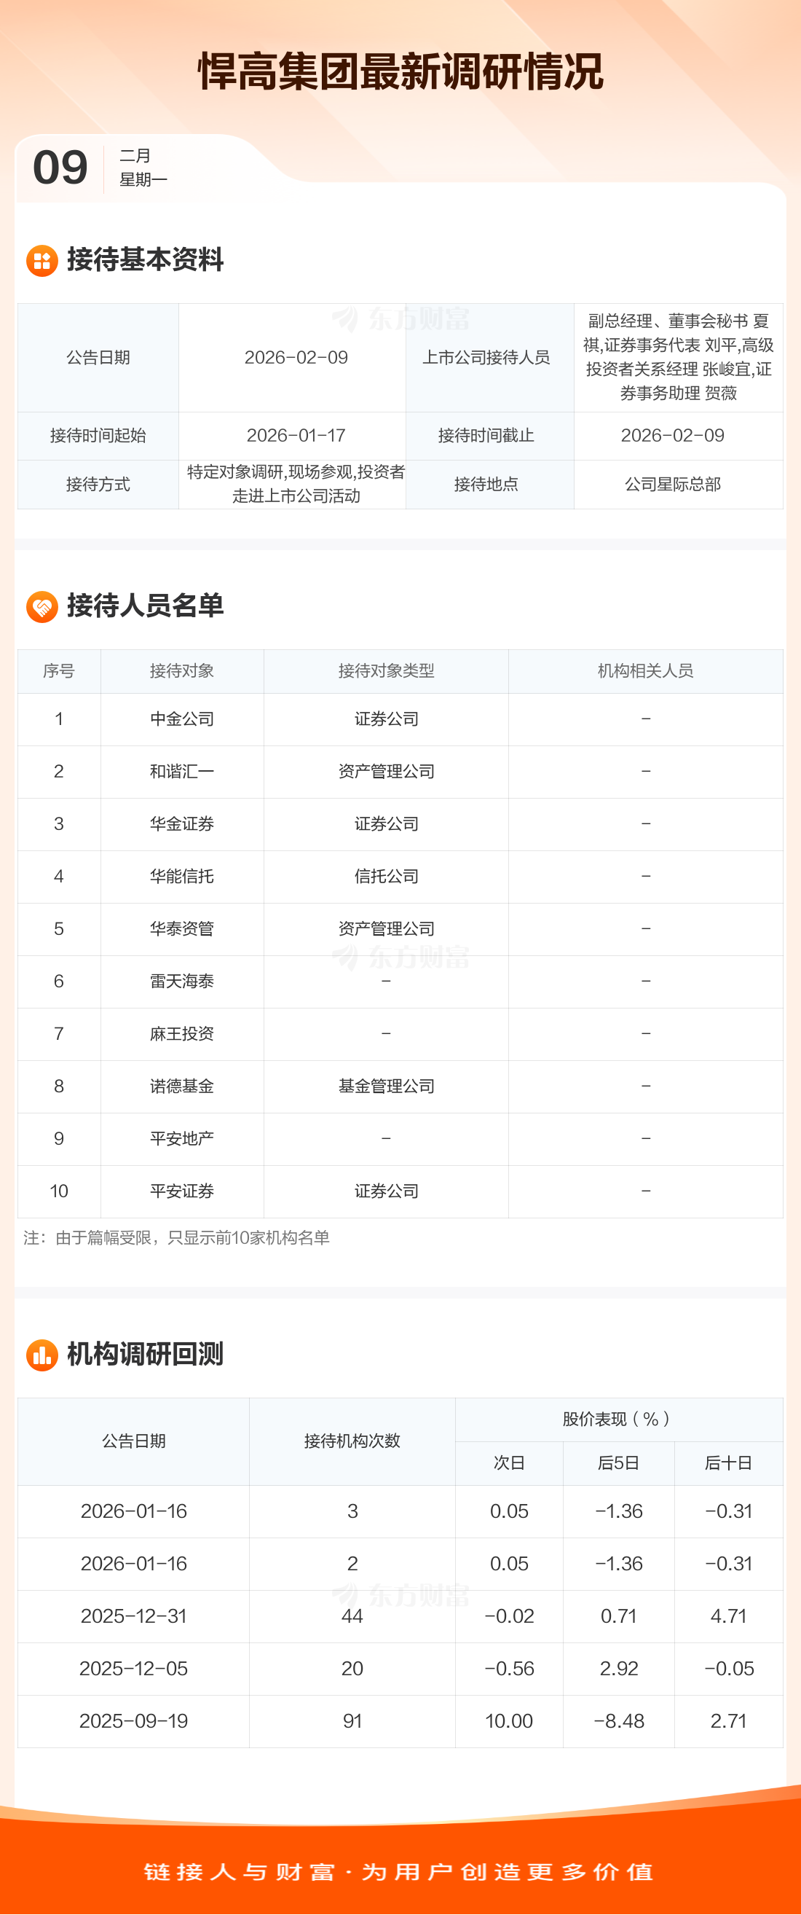The width and height of the screenshot is (801, 1915).
Task: Click the 公司星际总部 location cell
Action: (x=672, y=485)
